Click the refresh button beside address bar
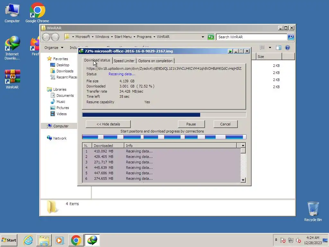The image size is (329, 247). [x=211, y=37]
